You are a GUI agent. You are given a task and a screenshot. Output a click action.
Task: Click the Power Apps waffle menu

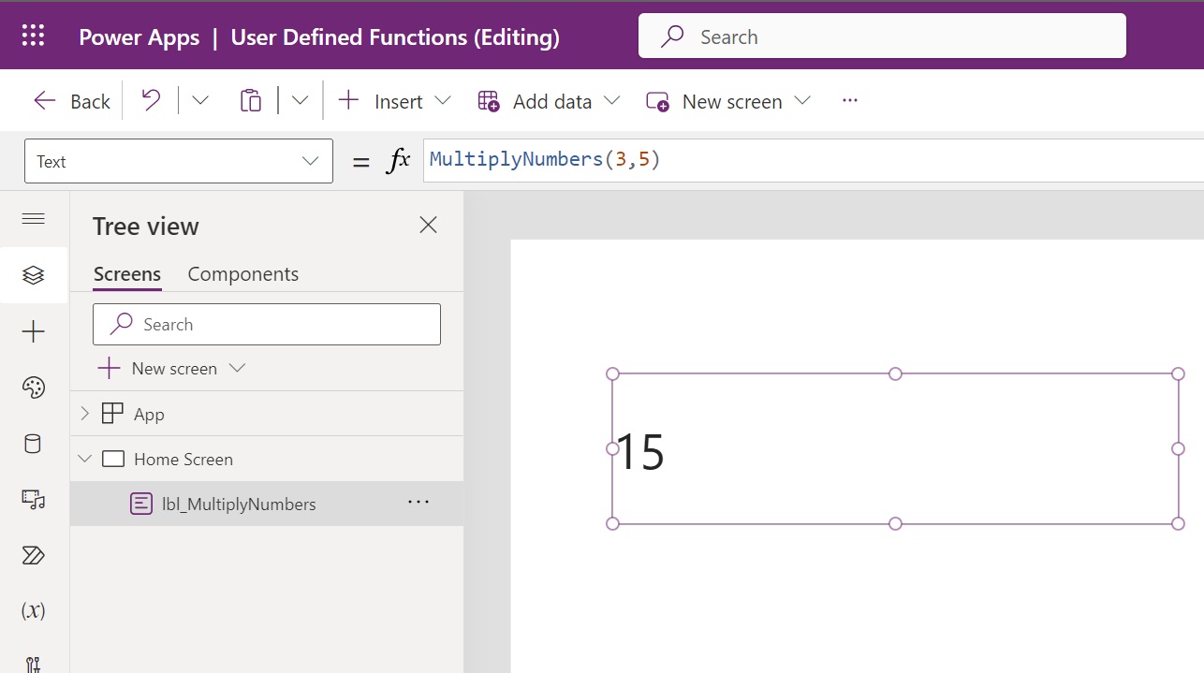[x=34, y=35]
